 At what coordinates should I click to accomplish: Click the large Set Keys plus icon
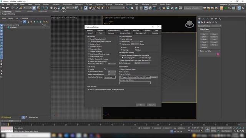(x=207, y=129)
